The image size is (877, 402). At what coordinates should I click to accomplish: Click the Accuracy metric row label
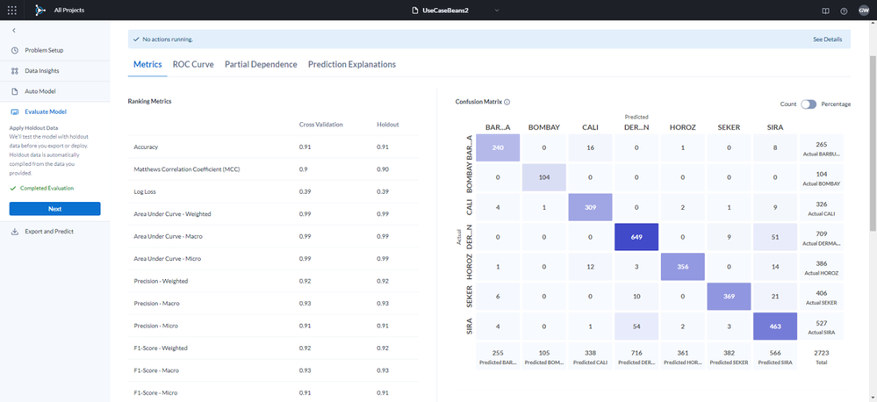point(146,147)
